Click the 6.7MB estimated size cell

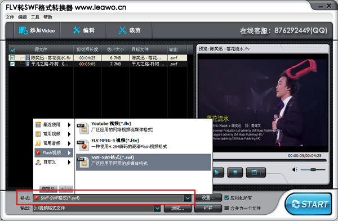pos(115,58)
